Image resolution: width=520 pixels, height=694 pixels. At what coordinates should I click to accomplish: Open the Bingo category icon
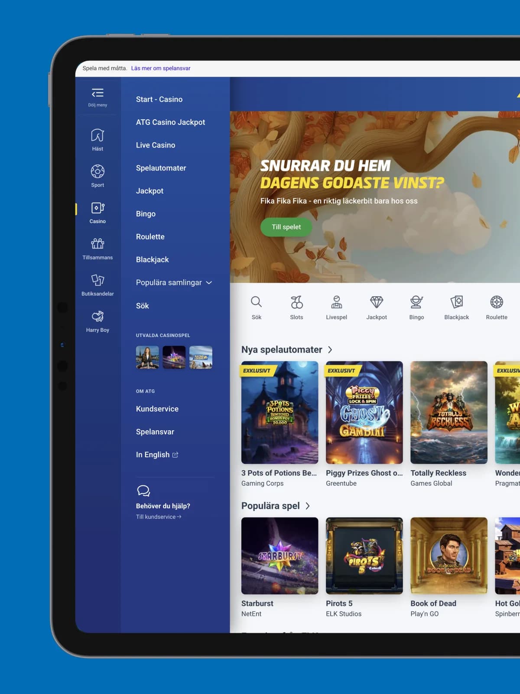pos(416,302)
